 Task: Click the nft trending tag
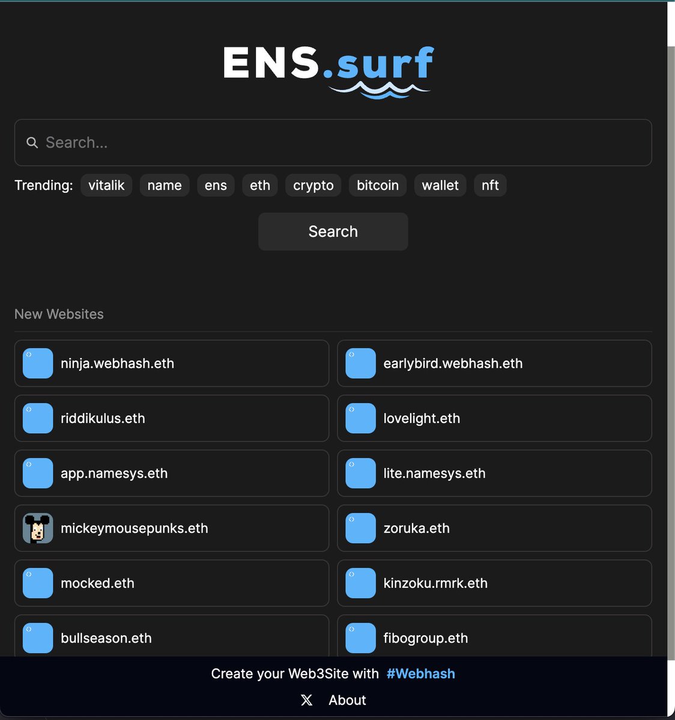[490, 185]
